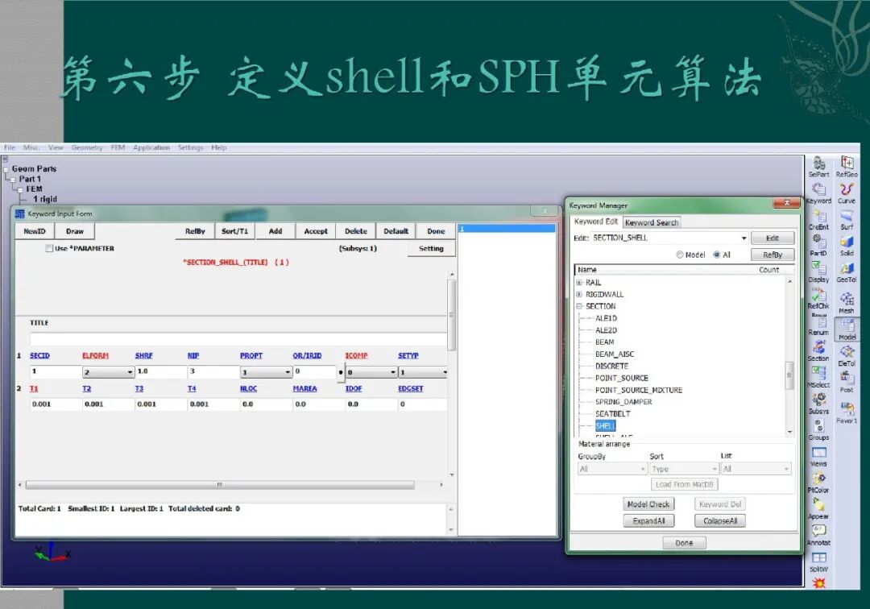The width and height of the screenshot is (870, 609).
Task: Select the Model radio button
Action: [x=680, y=255]
